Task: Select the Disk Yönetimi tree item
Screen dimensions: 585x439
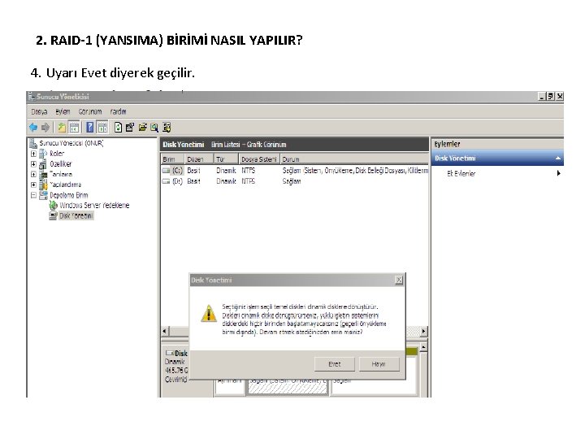Action: pyautogui.click(x=76, y=215)
